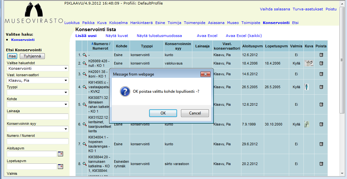Image resolution: width=347 pixels, height=179 pixels.
Task: Open magnifier icon for H42001:38 ikoni row
Action: pyautogui.click(x=84, y=74)
